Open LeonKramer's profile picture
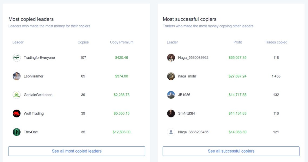This screenshot has width=308, height=162. coord(16,76)
